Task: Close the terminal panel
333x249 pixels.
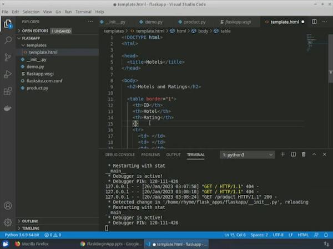Action: (324, 154)
